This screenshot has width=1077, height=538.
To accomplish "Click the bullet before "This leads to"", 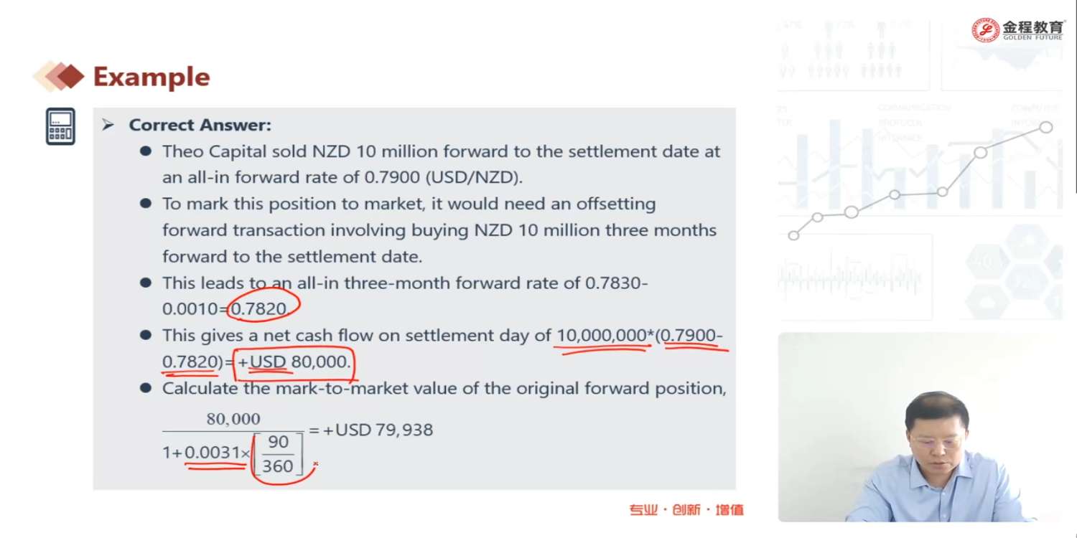I will pos(146,283).
